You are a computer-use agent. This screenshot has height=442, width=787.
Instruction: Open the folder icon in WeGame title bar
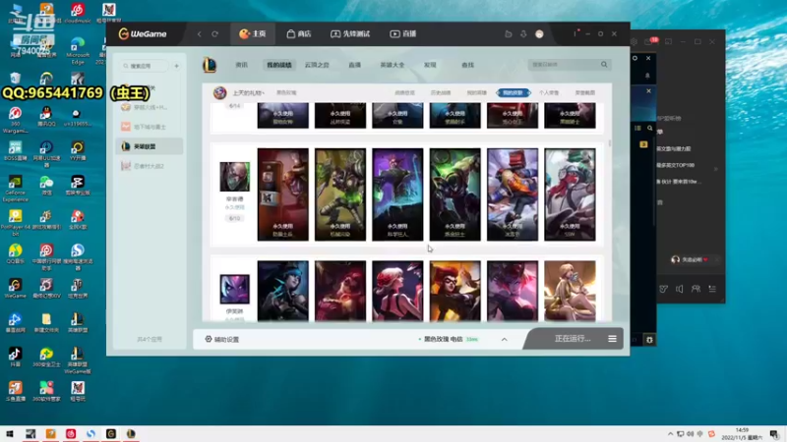pos(508,34)
